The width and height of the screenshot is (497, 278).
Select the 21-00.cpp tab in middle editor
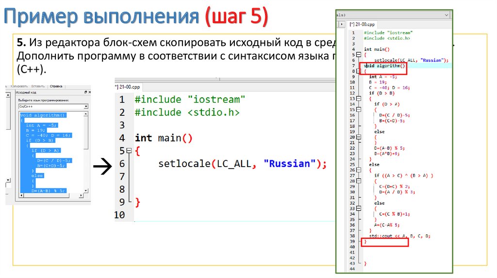[128, 87]
